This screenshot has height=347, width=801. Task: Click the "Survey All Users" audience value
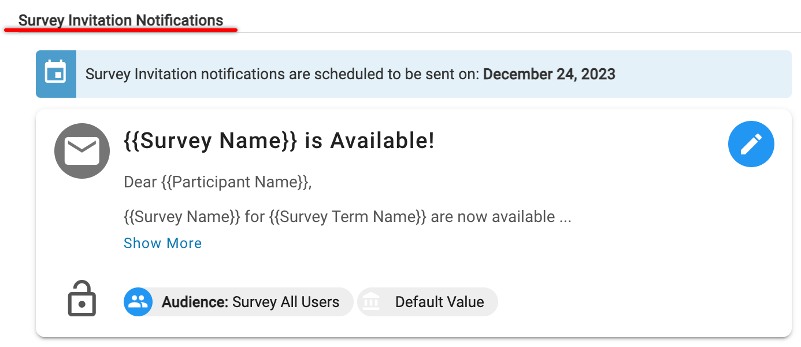click(x=285, y=302)
